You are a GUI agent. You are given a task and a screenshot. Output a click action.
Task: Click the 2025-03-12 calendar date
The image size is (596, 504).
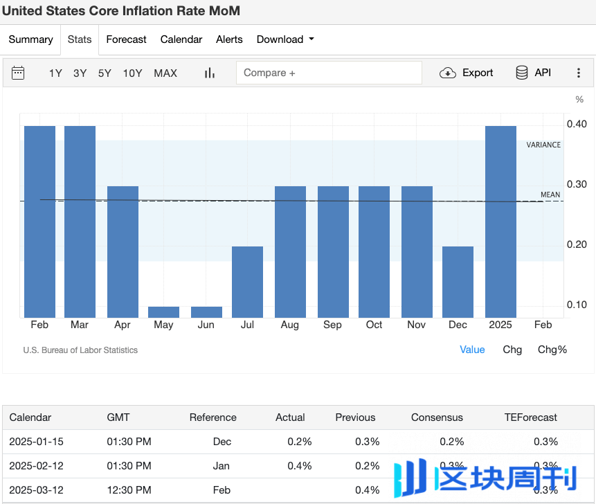click(36, 490)
